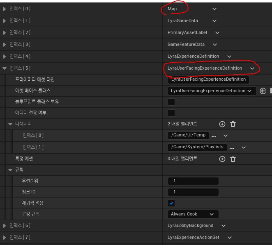Click 청크 ID value field
Screen dimensions: 272x245
coord(193,192)
